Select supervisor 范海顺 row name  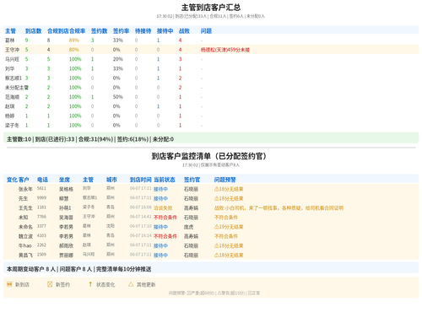click(x=12, y=97)
